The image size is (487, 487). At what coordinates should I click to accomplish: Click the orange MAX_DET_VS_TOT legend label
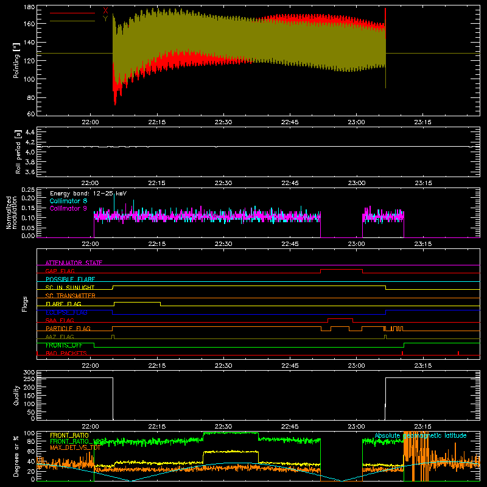click(75, 447)
